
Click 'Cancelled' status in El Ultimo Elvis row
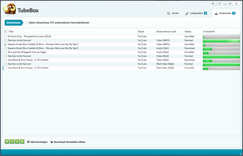point(189,36)
